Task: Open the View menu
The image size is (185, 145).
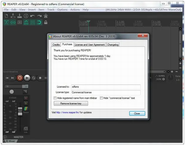Action: tap(22, 10)
